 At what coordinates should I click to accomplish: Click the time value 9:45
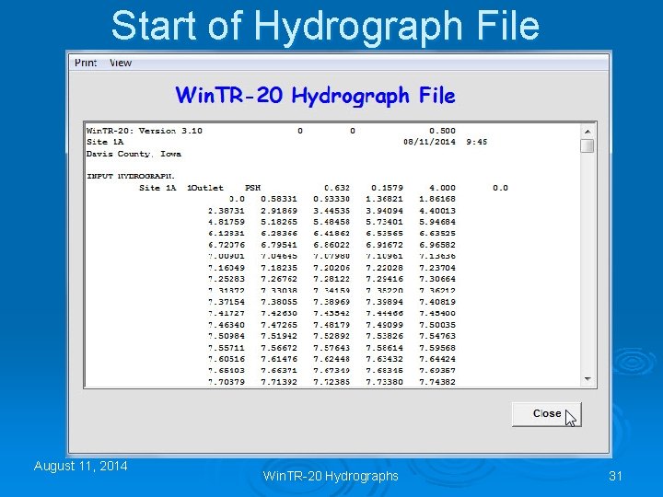click(x=477, y=142)
